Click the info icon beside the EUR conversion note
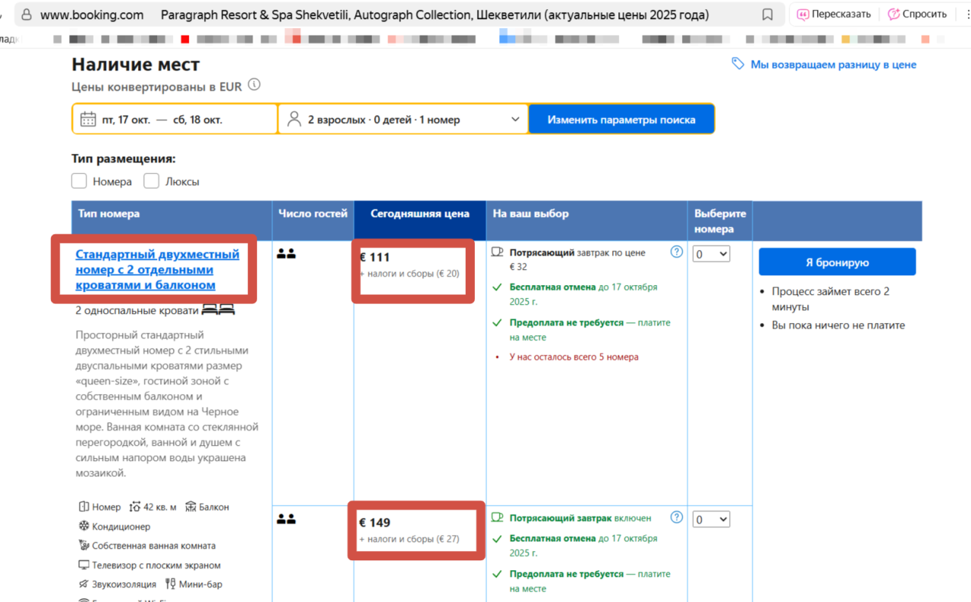This screenshot has width=971, height=602. 254,85
